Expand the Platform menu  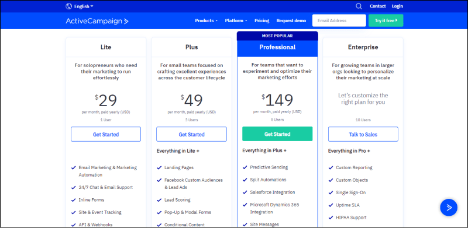(x=236, y=21)
